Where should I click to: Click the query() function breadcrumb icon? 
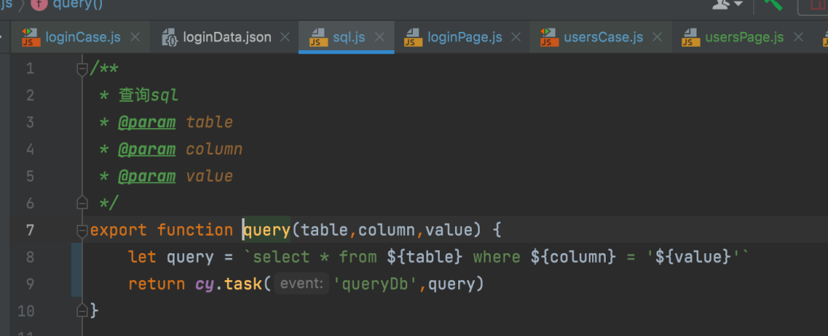point(39,4)
